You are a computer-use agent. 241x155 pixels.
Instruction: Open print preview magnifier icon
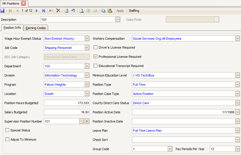tap(82, 11)
